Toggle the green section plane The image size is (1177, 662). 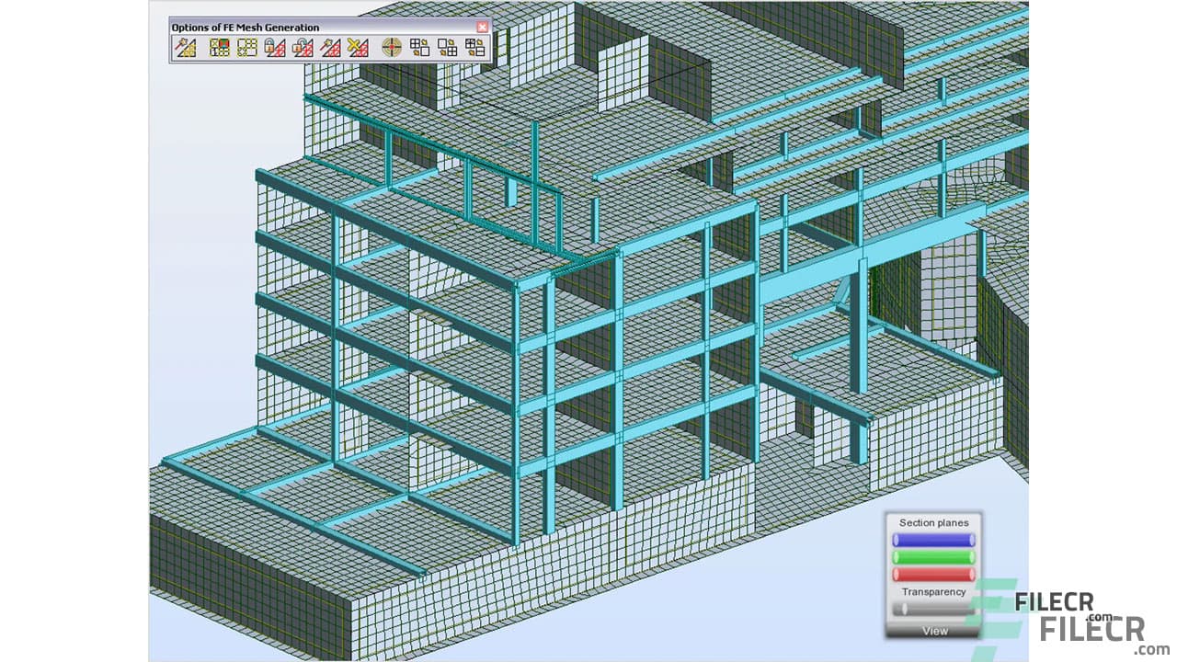pyautogui.click(x=933, y=556)
